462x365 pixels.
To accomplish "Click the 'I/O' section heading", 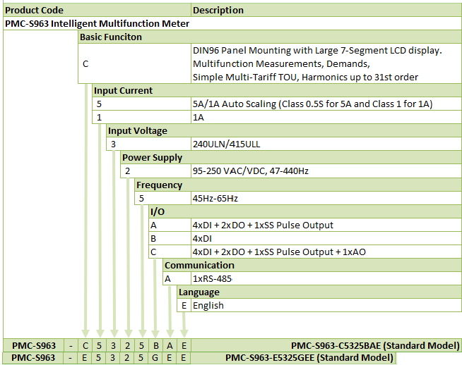I will (305, 212).
